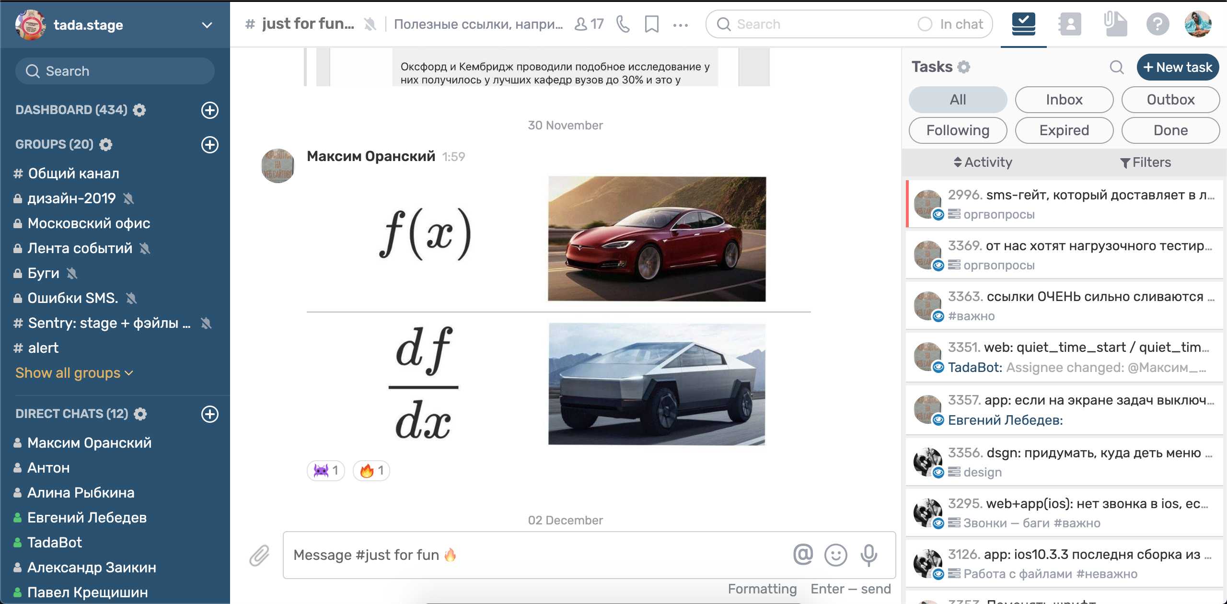This screenshot has width=1227, height=604.
Task: Open the help question mark icon
Action: point(1158,24)
